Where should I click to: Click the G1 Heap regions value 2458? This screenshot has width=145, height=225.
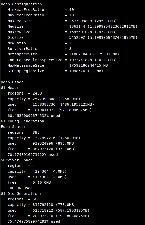[x=37, y=93]
